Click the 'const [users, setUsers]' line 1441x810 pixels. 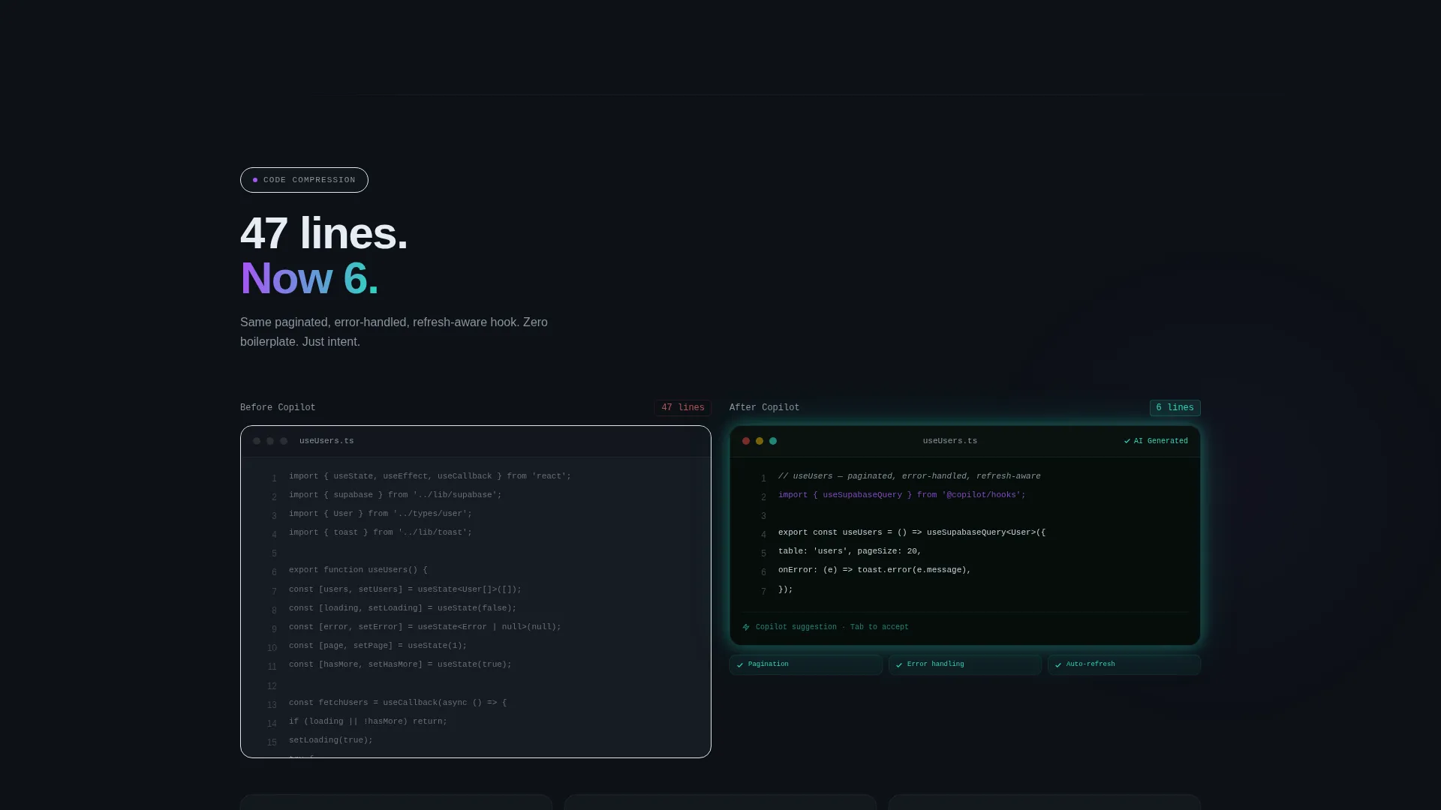(405, 589)
